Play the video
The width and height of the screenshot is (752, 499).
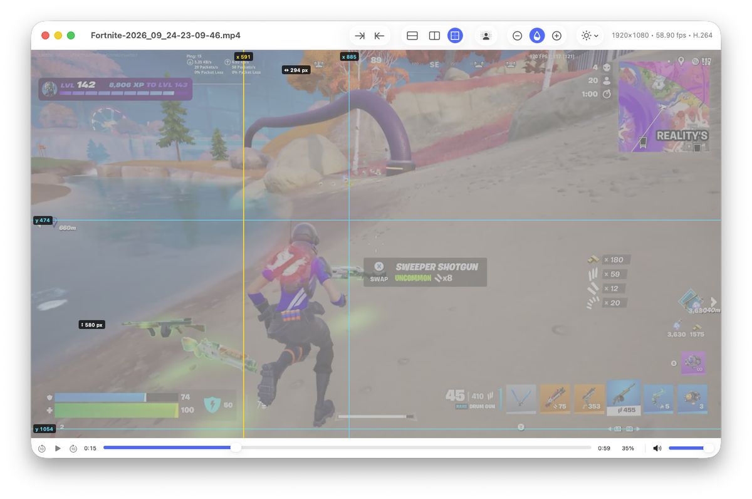click(x=58, y=448)
